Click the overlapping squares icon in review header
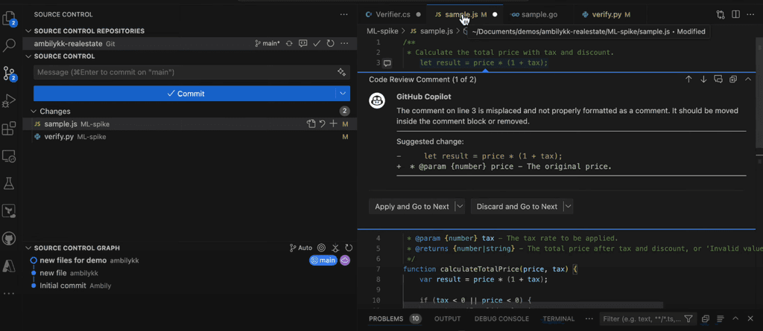 733,80
